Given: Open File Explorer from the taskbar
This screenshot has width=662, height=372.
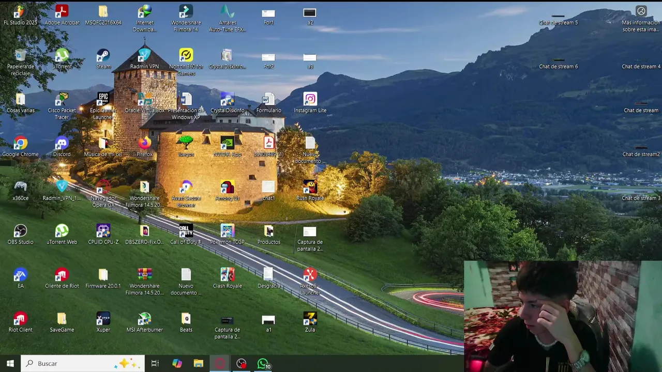Looking at the screenshot, I should [x=199, y=363].
